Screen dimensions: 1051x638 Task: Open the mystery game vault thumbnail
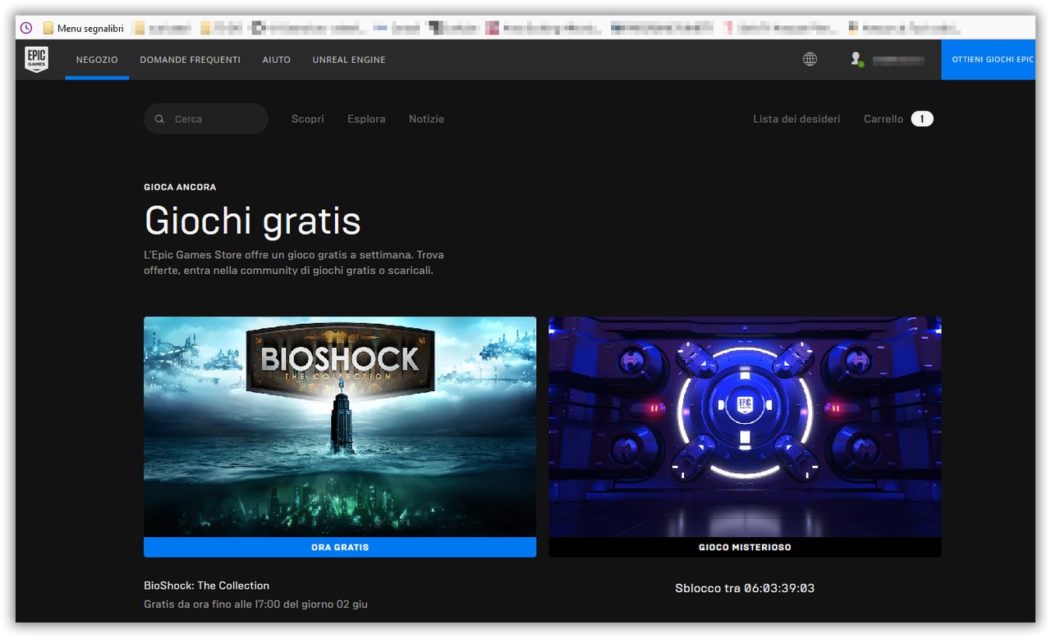pyautogui.click(x=745, y=426)
